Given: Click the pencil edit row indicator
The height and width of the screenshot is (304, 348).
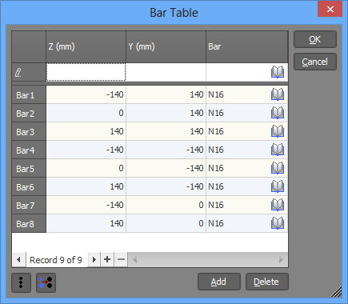Looking at the screenshot, I should click(18, 73).
